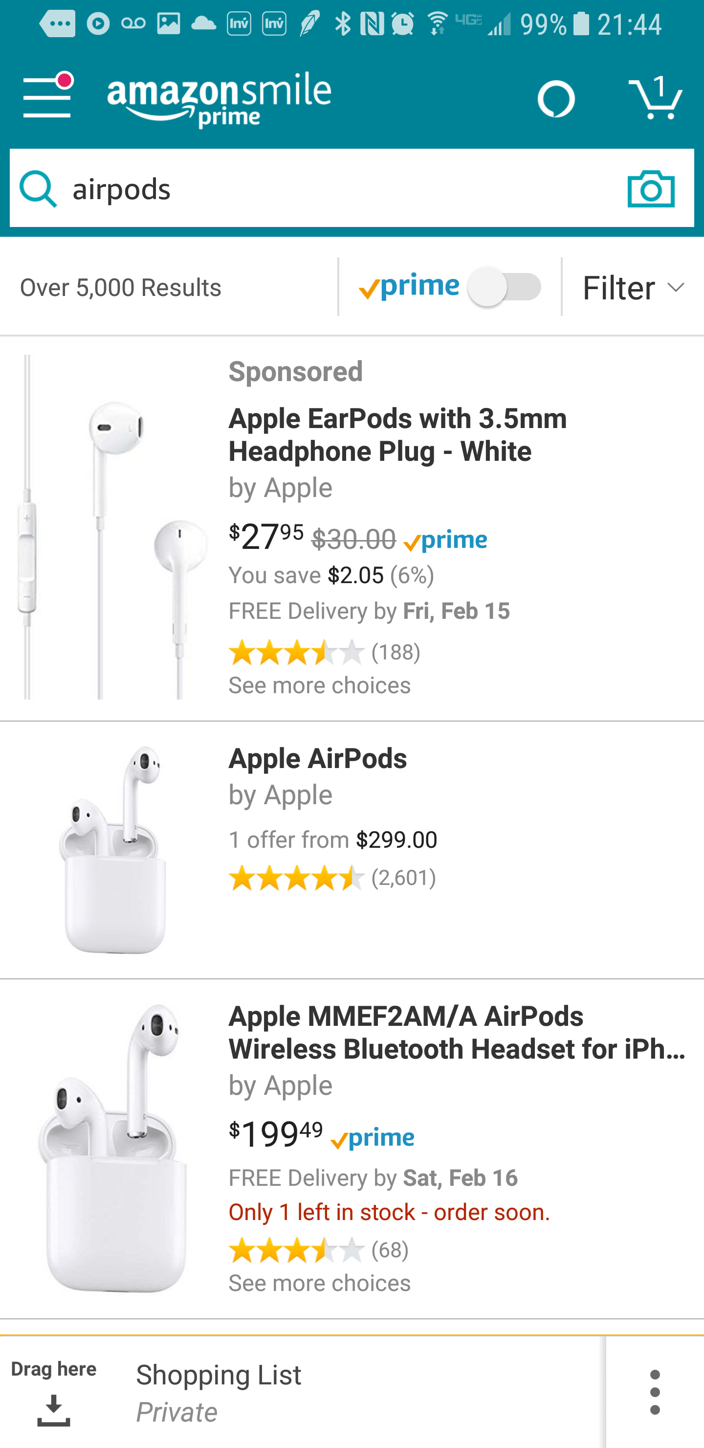The height and width of the screenshot is (1448, 704).
Task: Expand See more choices under MMEF2AM/A AirPods
Action: click(319, 1283)
